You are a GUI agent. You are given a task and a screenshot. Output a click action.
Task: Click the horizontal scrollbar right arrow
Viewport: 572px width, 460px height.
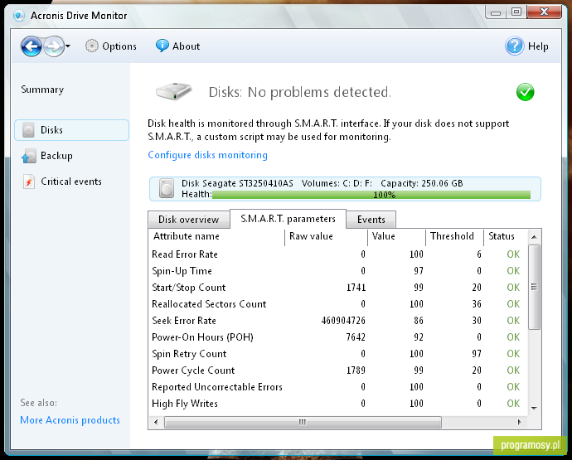519,422
